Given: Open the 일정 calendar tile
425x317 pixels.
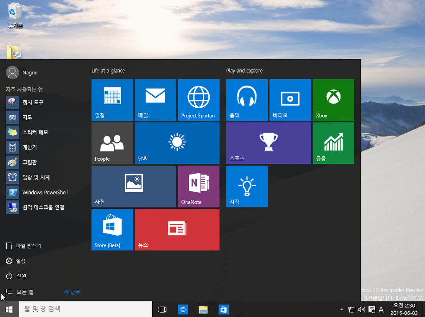Looking at the screenshot, I should 112,100.
